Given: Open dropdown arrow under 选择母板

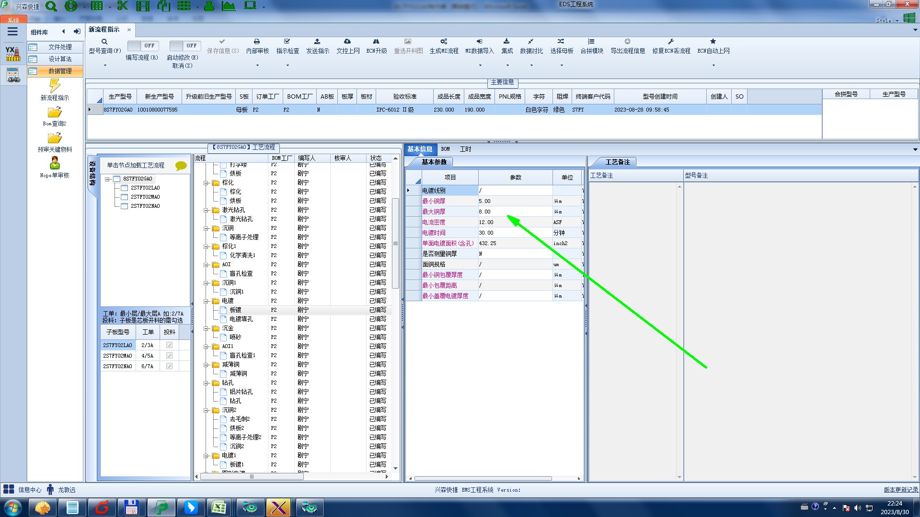Looking at the screenshot, I should tap(562, 65).
